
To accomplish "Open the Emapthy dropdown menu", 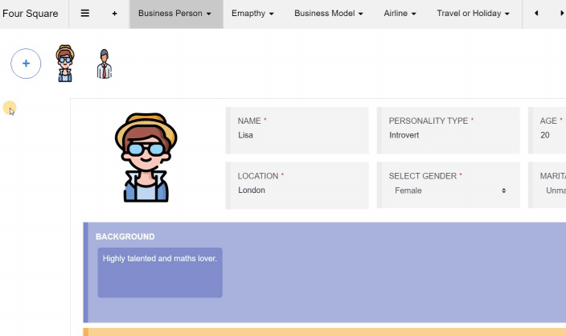I will [x=252, y=14].
